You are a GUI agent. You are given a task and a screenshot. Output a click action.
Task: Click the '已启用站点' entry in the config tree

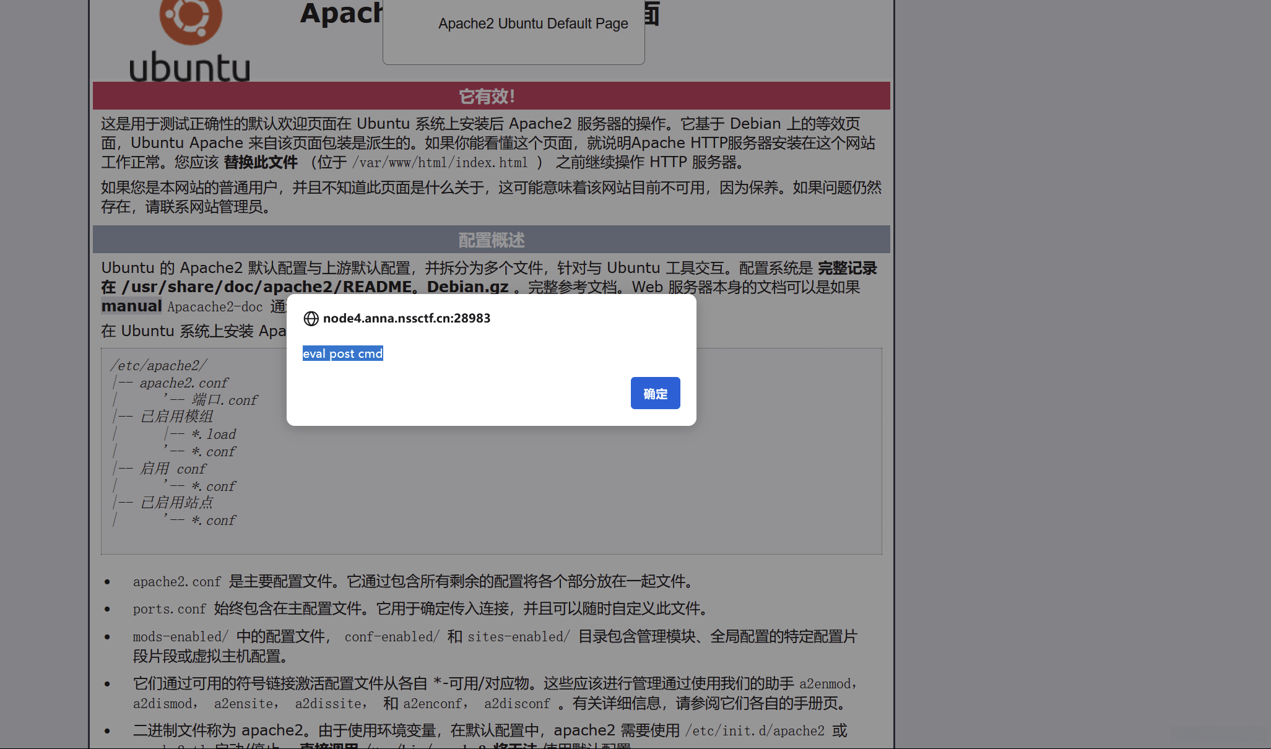176,503
